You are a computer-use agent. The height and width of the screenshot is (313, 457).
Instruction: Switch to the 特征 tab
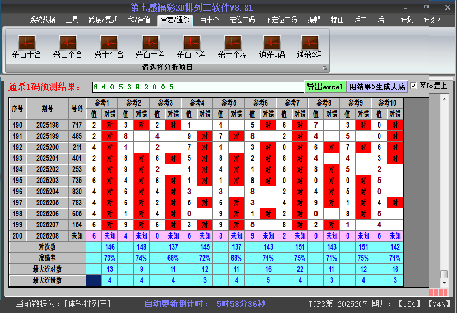(x=337, y=20)
